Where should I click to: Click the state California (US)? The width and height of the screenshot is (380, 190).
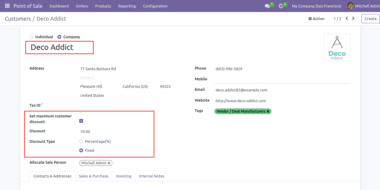(135, 87)
